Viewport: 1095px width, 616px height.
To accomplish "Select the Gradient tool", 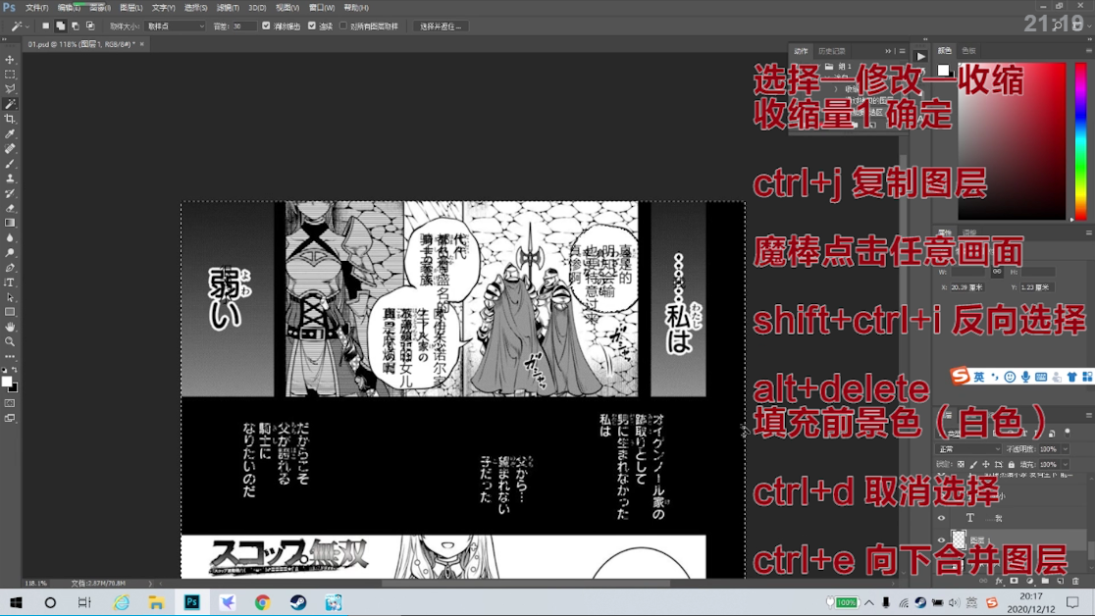I will [x=10, y=223].
